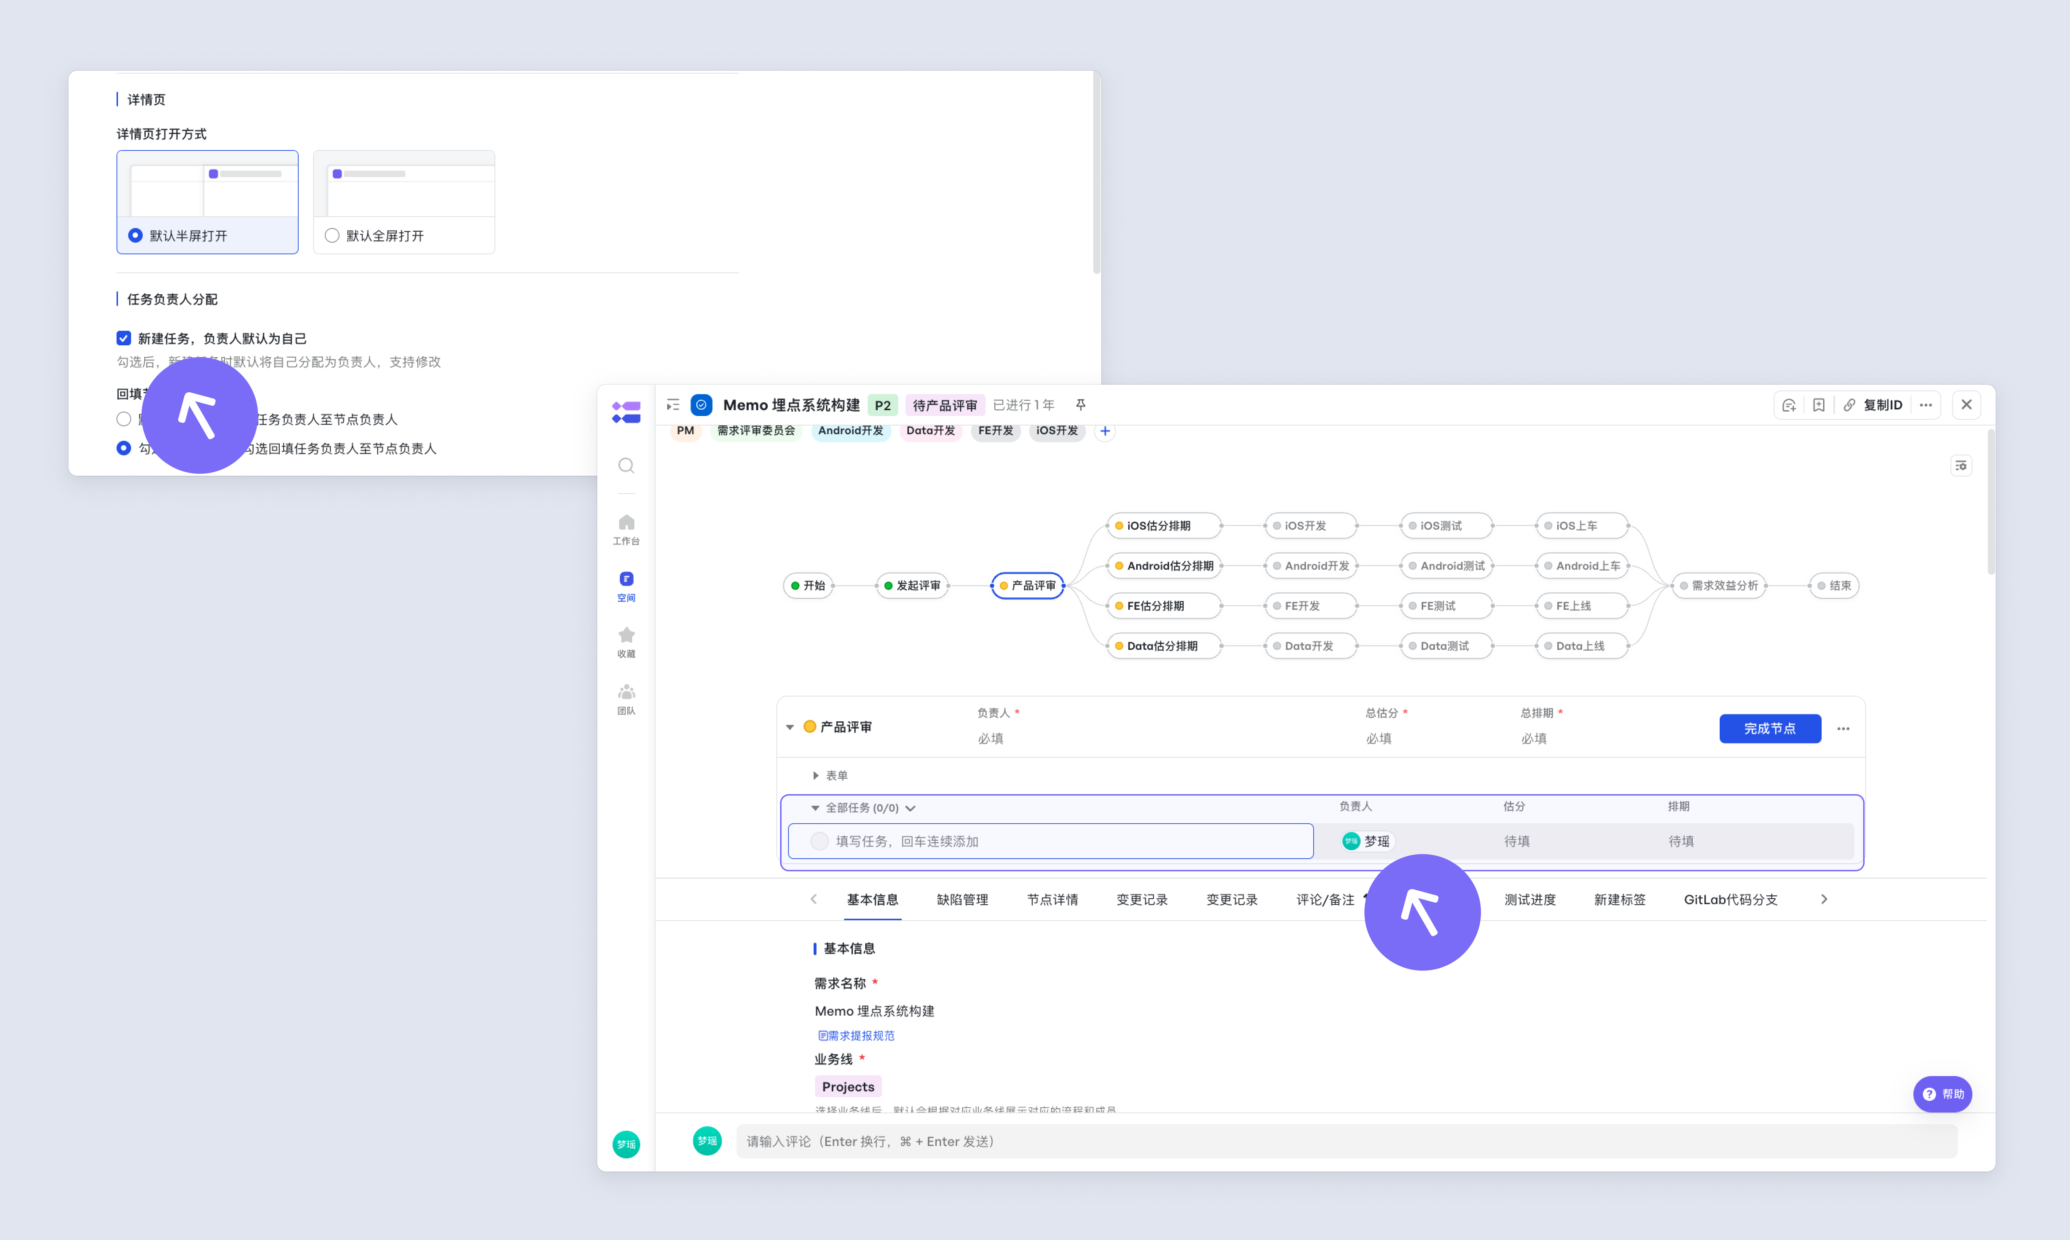The width and height of the screenshot is (2070, 1240).
Task: Click the bookmark-plus icon in the header
Action: coord(1819,405)
